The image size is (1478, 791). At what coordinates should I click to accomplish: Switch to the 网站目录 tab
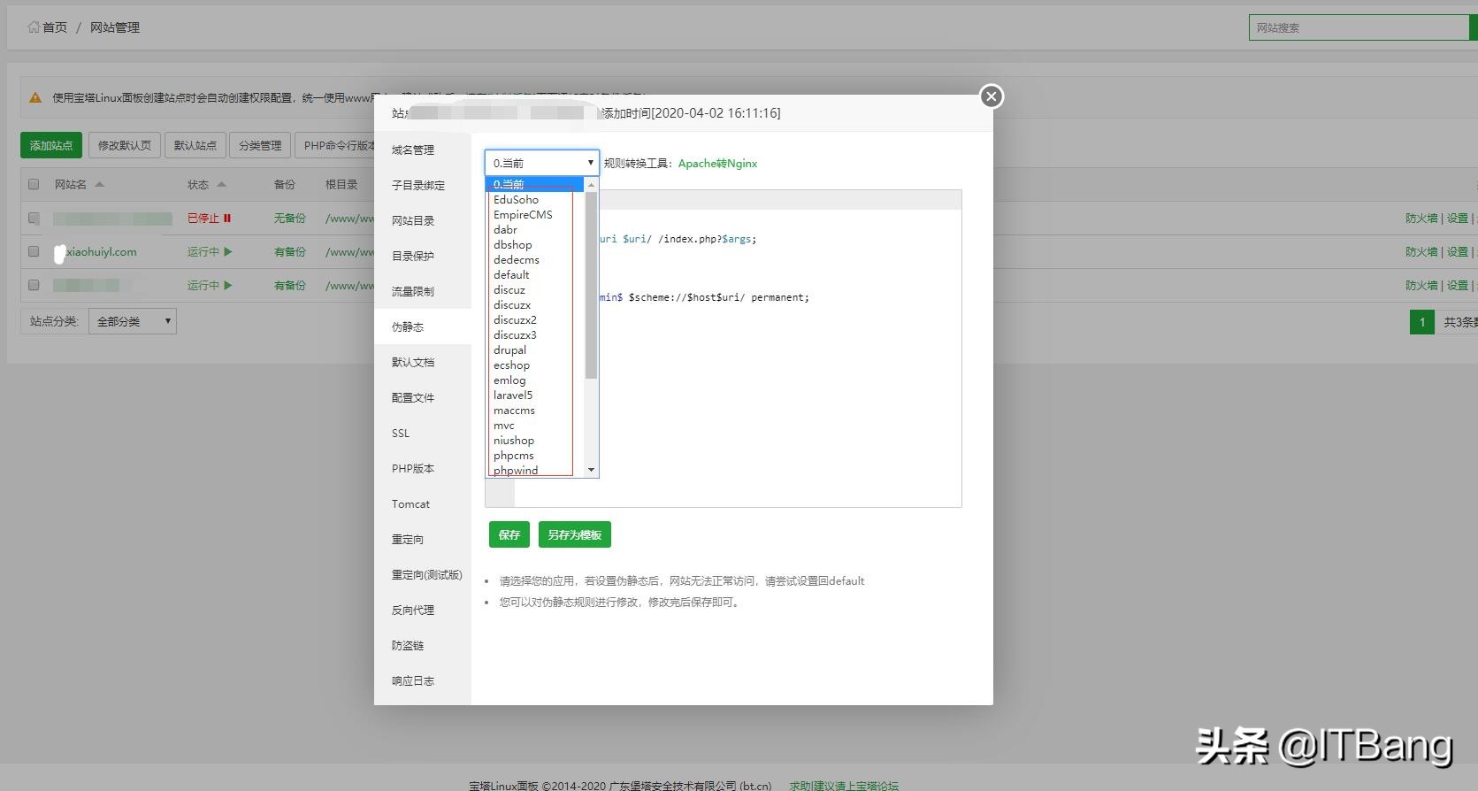423,220
